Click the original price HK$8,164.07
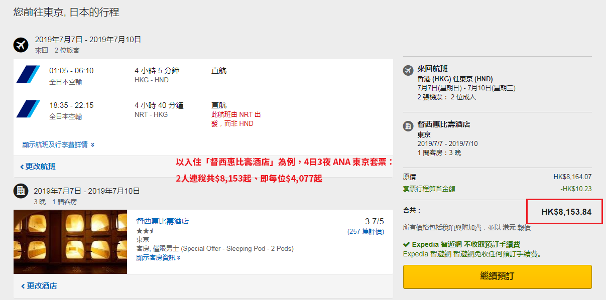 point(572,177)
